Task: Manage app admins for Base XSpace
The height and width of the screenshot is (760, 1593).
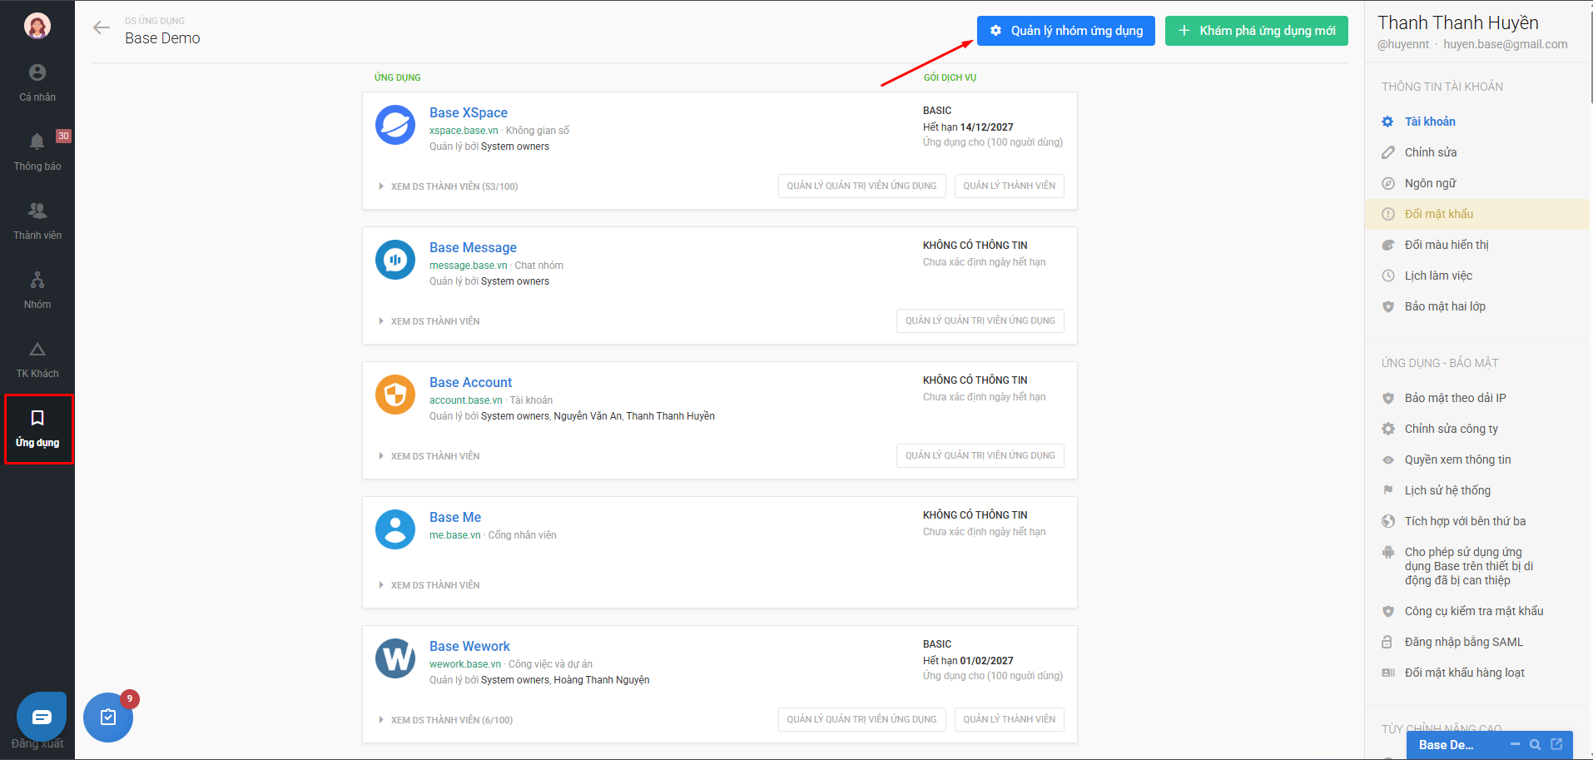Action: click(861, 186)
